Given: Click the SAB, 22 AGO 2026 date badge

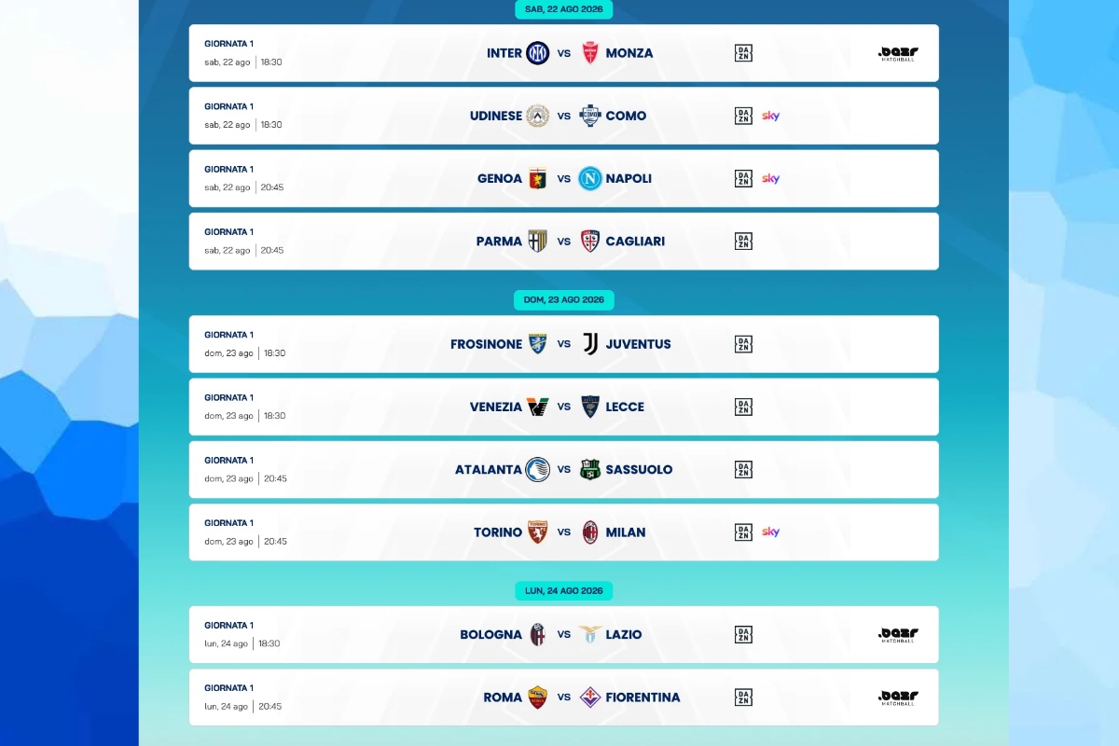Looking at the screenshot, I should [564, 9].
